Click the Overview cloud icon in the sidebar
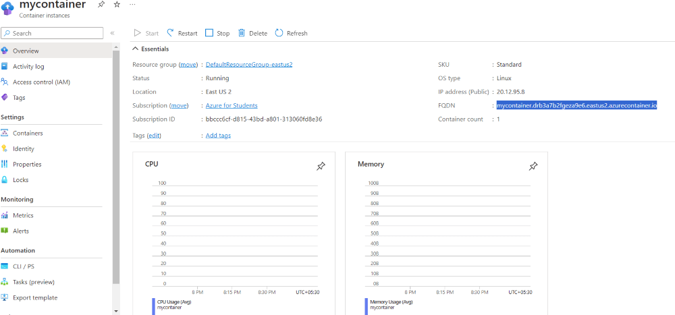 click(x=4, y=51)
